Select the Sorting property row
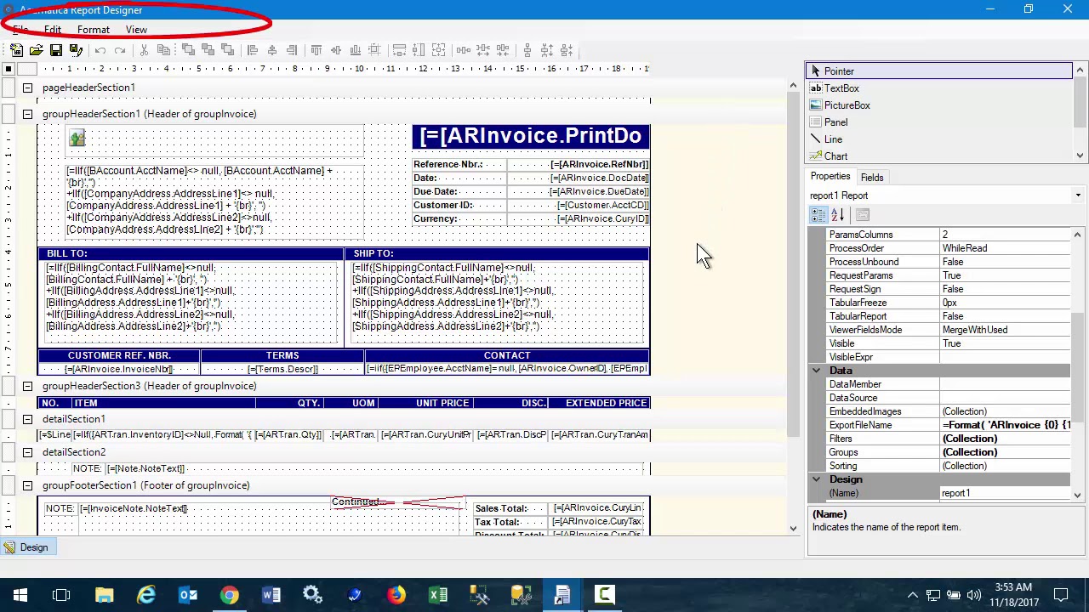 tap(949, 466)
